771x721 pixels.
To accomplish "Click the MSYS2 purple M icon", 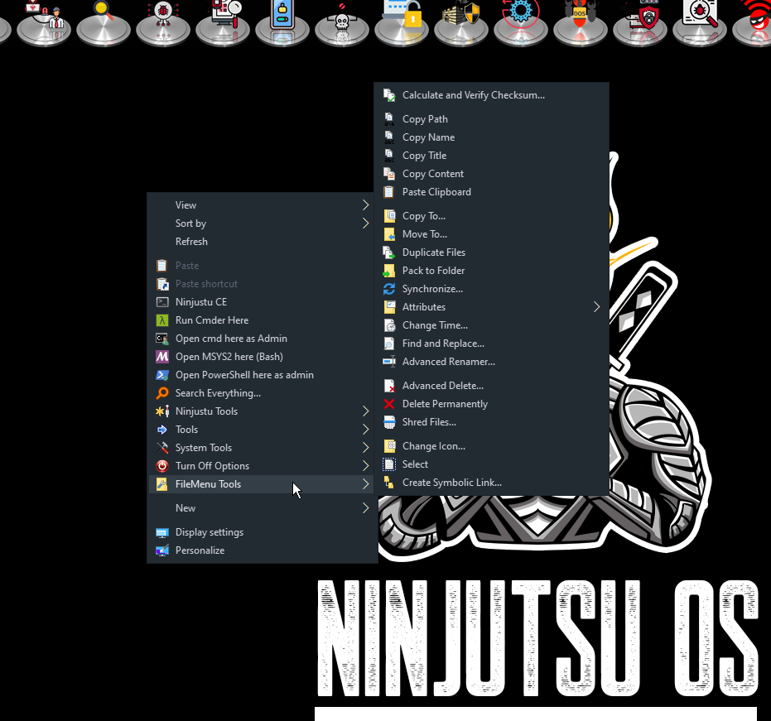I will [162, 356].
